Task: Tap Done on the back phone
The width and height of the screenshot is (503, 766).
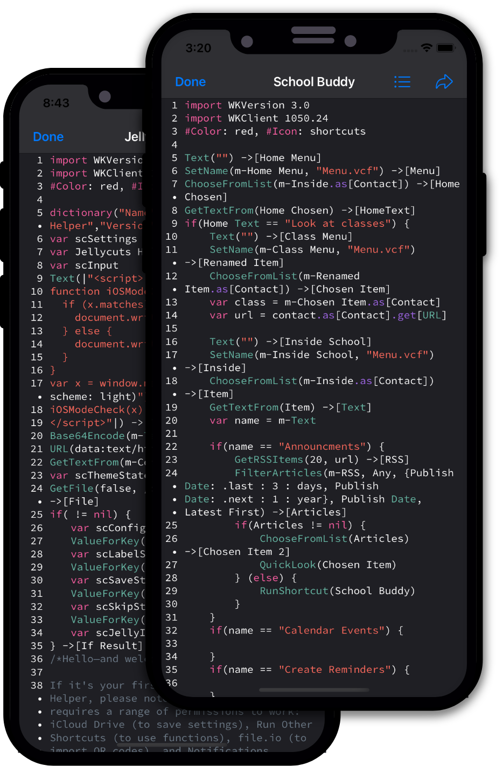Action: click(48, 137)
